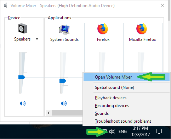Select Troubleshoot sound problems
The image size is (171, 139).
(x=126, y=121)
